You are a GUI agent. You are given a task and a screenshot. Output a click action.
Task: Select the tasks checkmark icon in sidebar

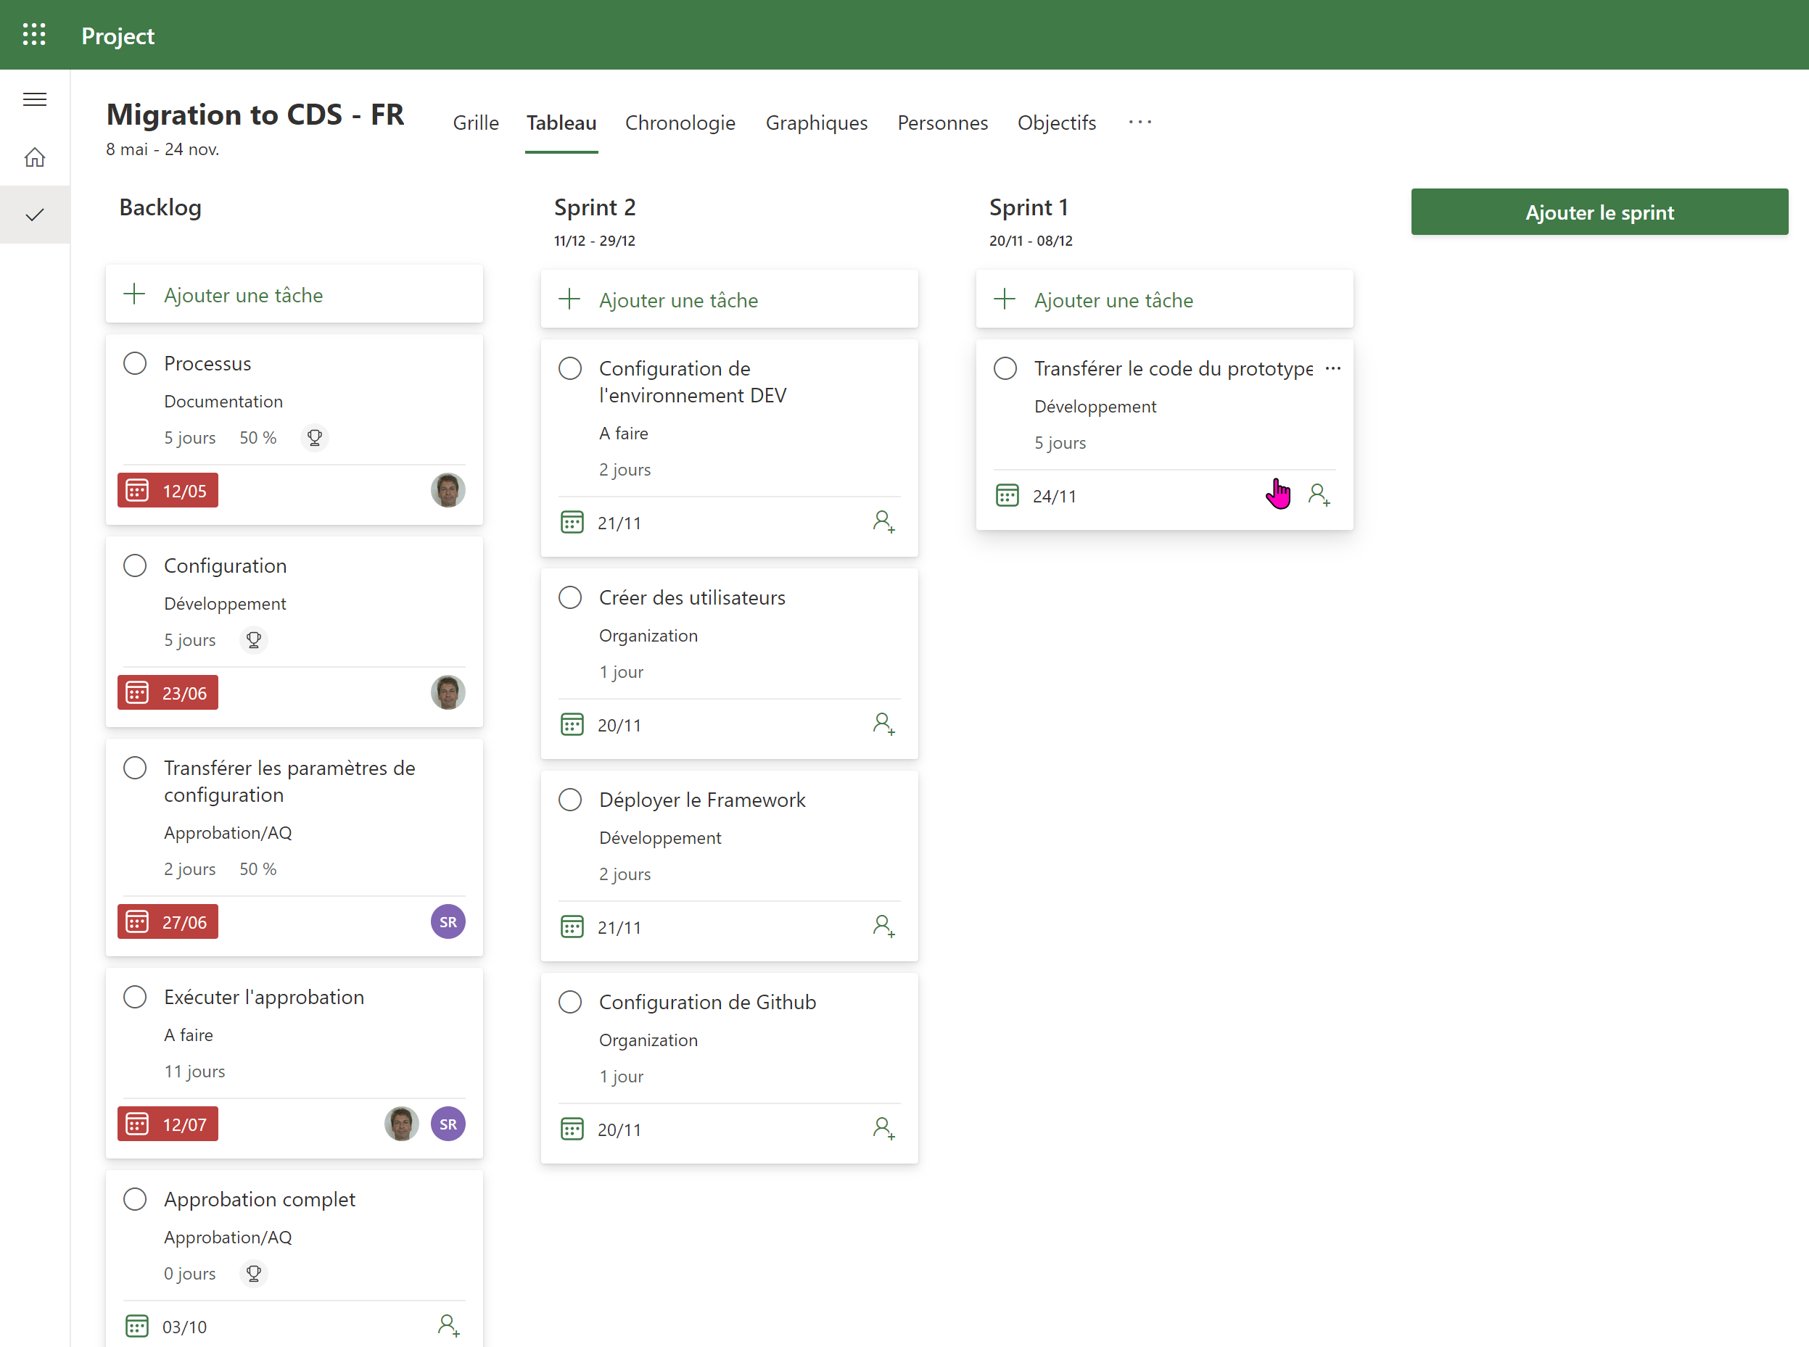coord(34,215)
